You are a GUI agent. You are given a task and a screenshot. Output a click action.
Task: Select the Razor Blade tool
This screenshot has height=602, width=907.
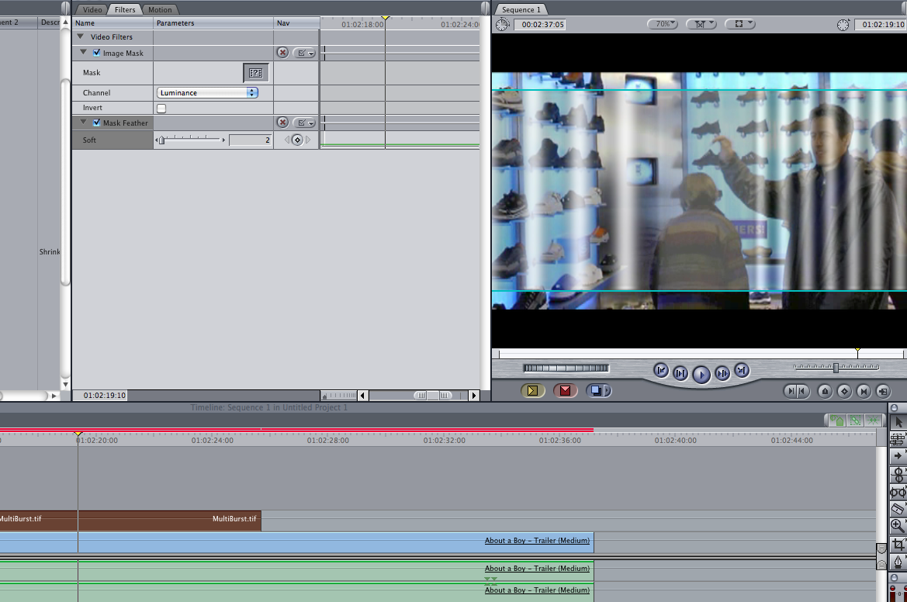click(898, 509)
